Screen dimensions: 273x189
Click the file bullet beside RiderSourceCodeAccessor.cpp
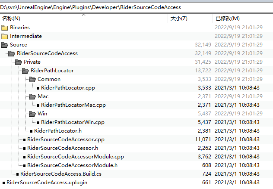coord(24,140)
